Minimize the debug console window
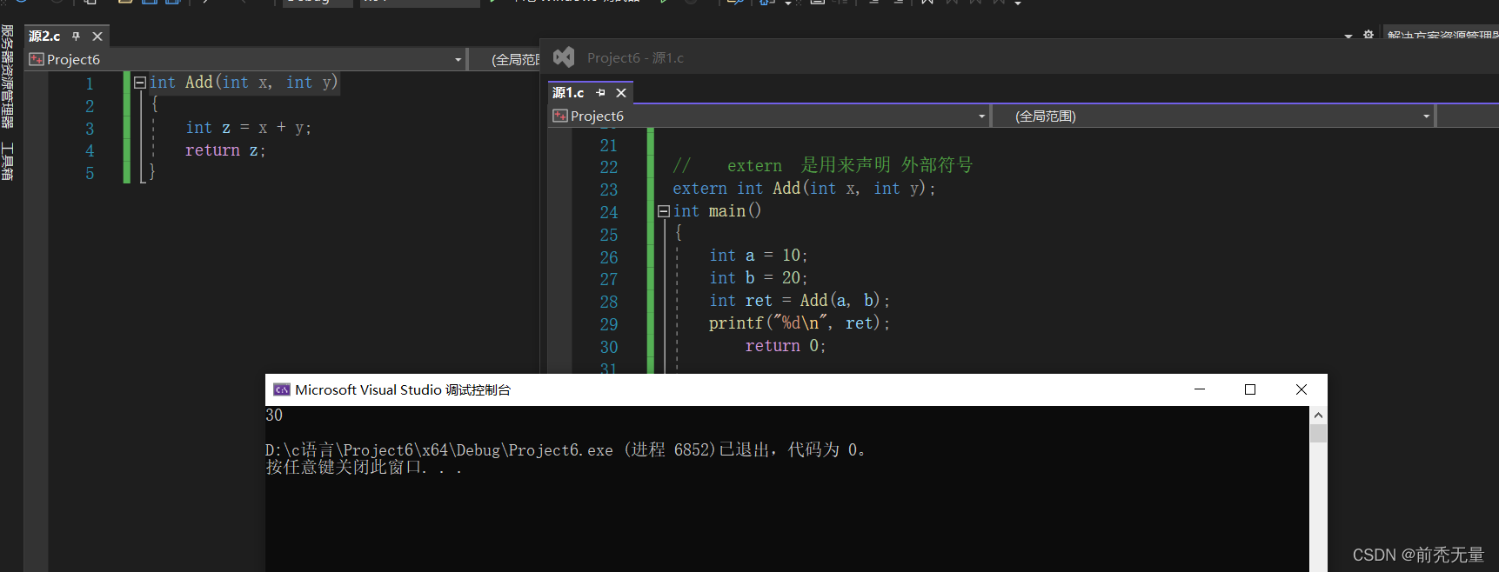This screenshot has height=572, width=1499. click(1200, 389)
